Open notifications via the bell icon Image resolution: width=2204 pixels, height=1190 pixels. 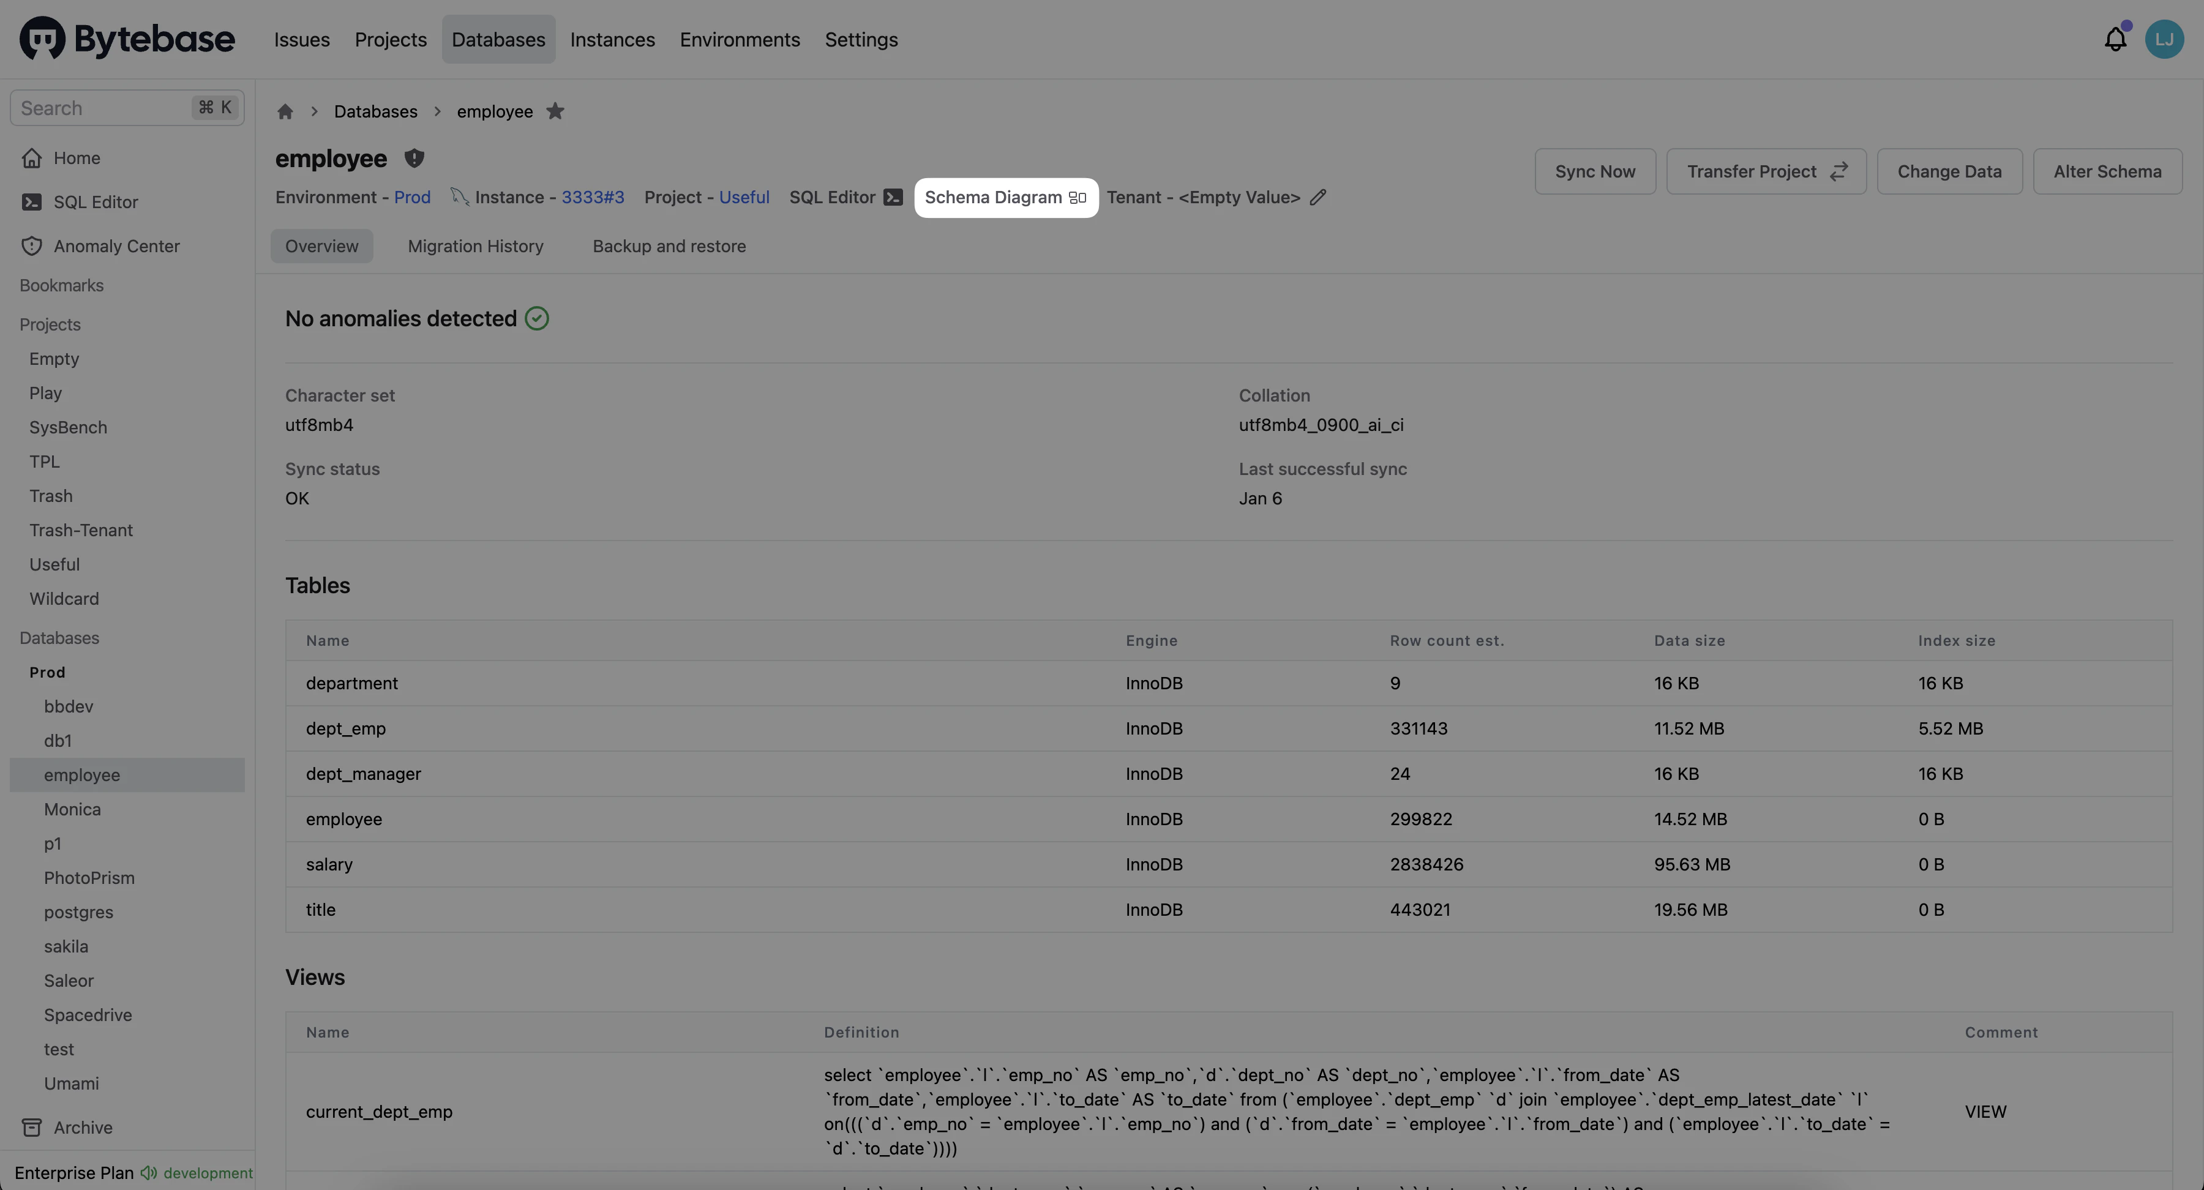tap(2115, 39)
